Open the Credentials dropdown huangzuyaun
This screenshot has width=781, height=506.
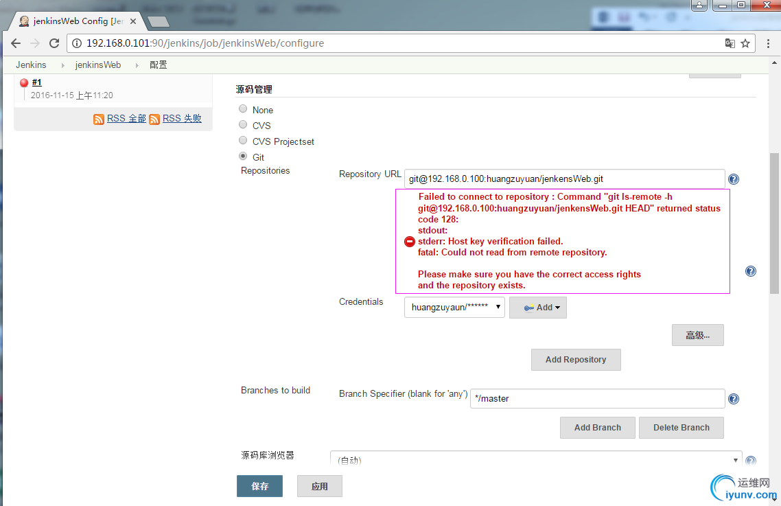[454, 307]
